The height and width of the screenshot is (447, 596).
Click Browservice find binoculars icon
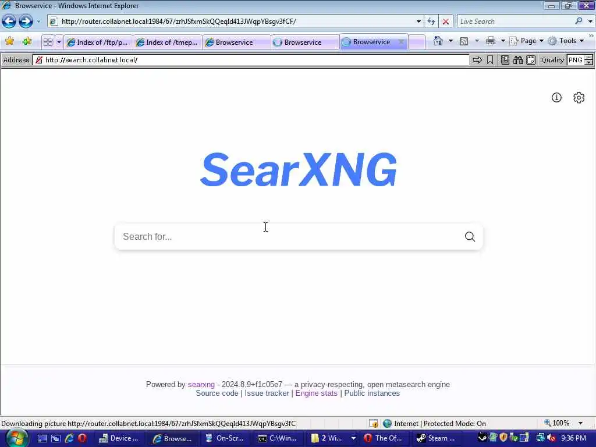(x=517, y=60)
